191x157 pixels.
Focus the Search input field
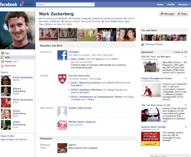(63, 5)
